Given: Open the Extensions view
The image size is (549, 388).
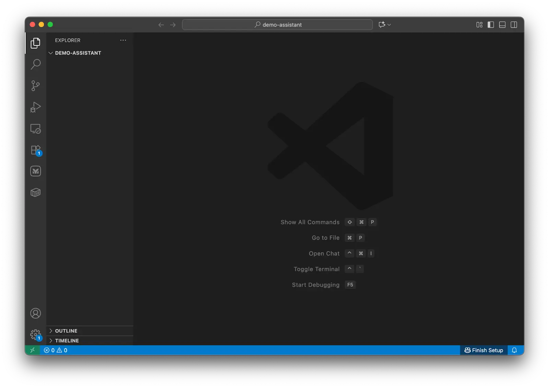Looking at the screenshot, I should 35,150.
